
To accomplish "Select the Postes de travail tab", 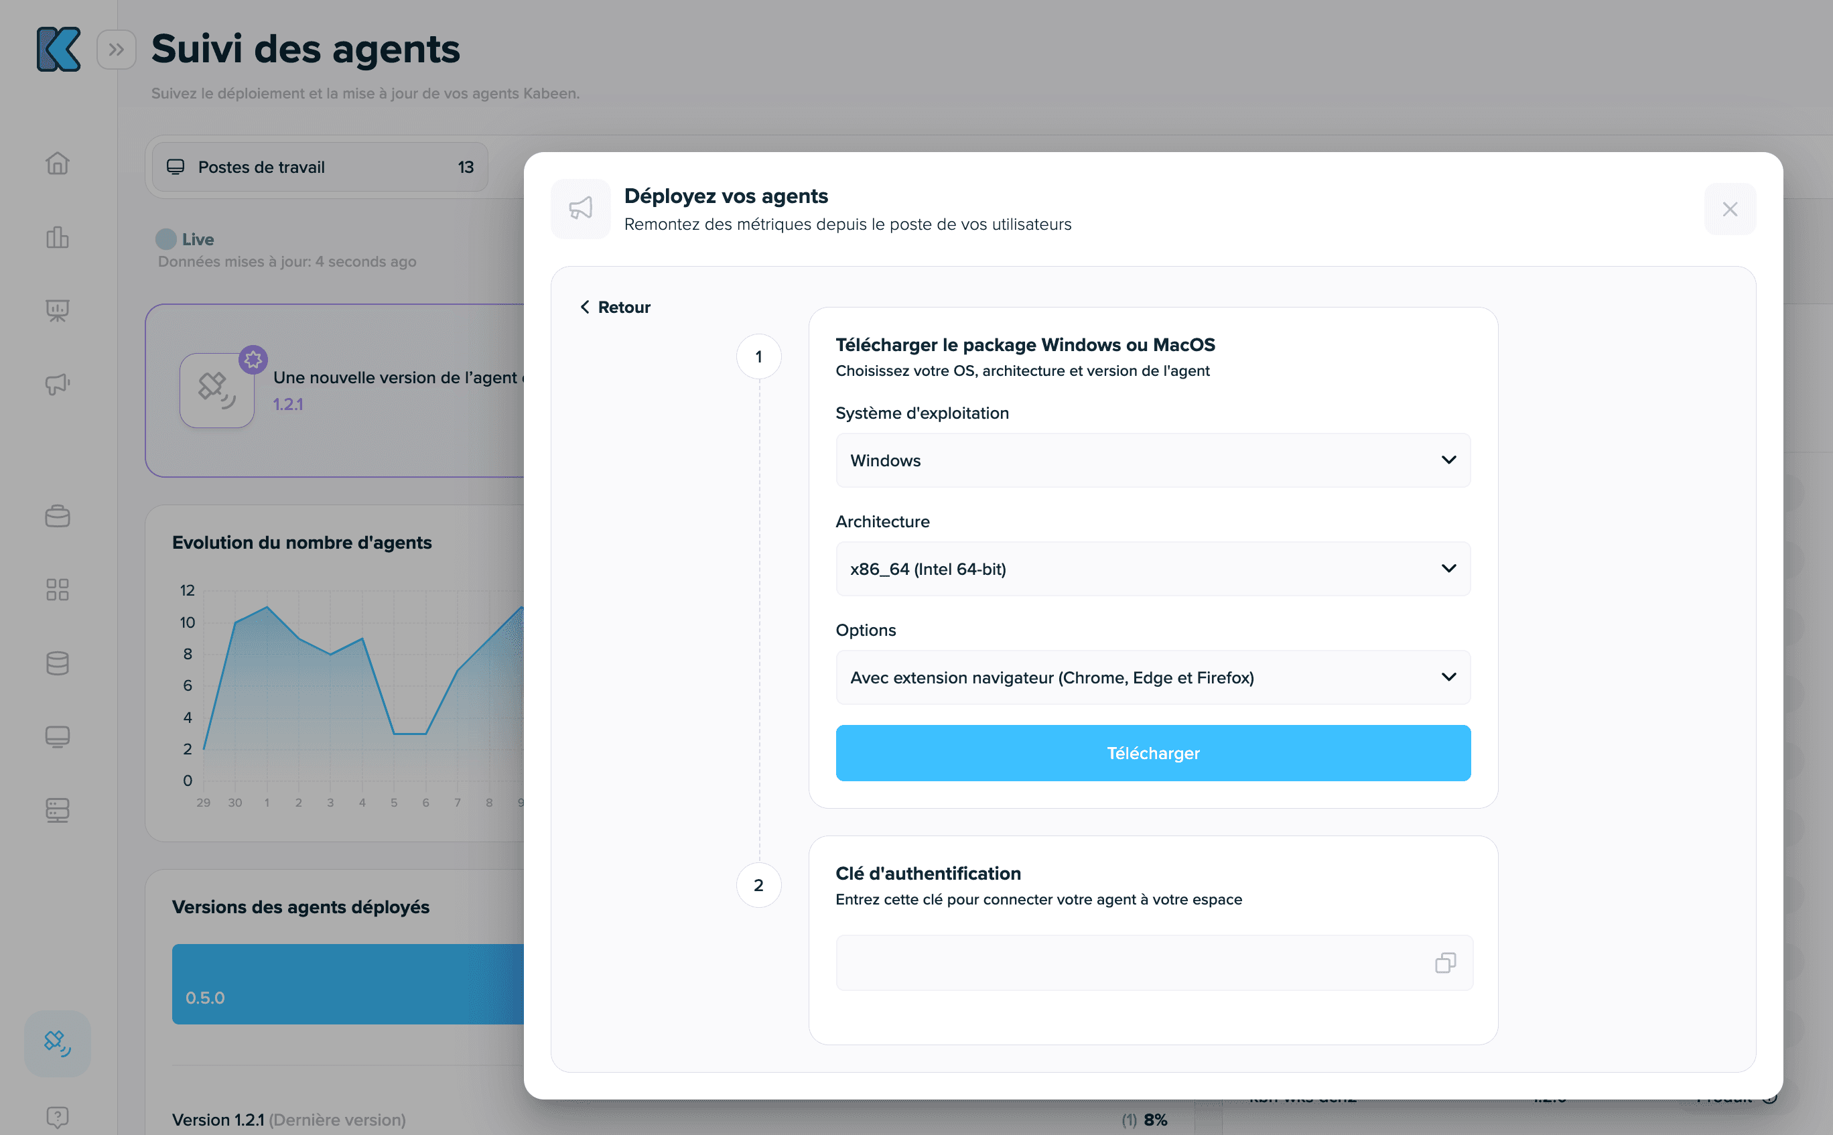I will (x=320, y=167).
